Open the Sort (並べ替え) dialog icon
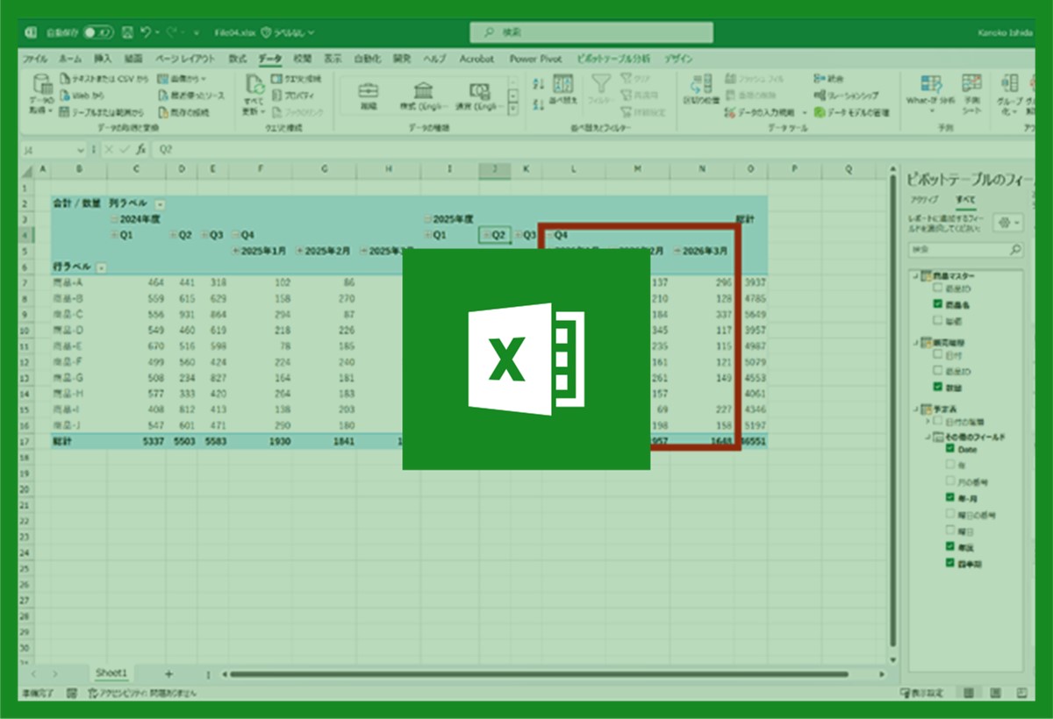Viewport: 1053px width, 719px height. coord(563,89)
